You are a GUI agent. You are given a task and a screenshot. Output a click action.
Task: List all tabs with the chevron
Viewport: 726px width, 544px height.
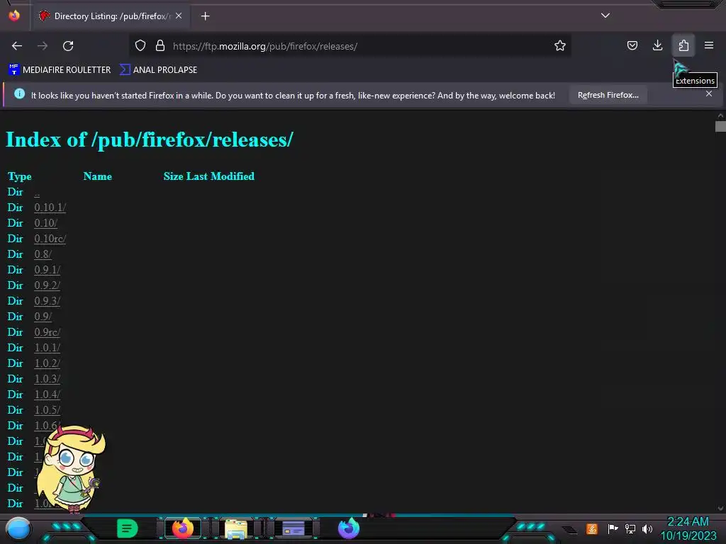pyautogui.click(x=605, y=16)
